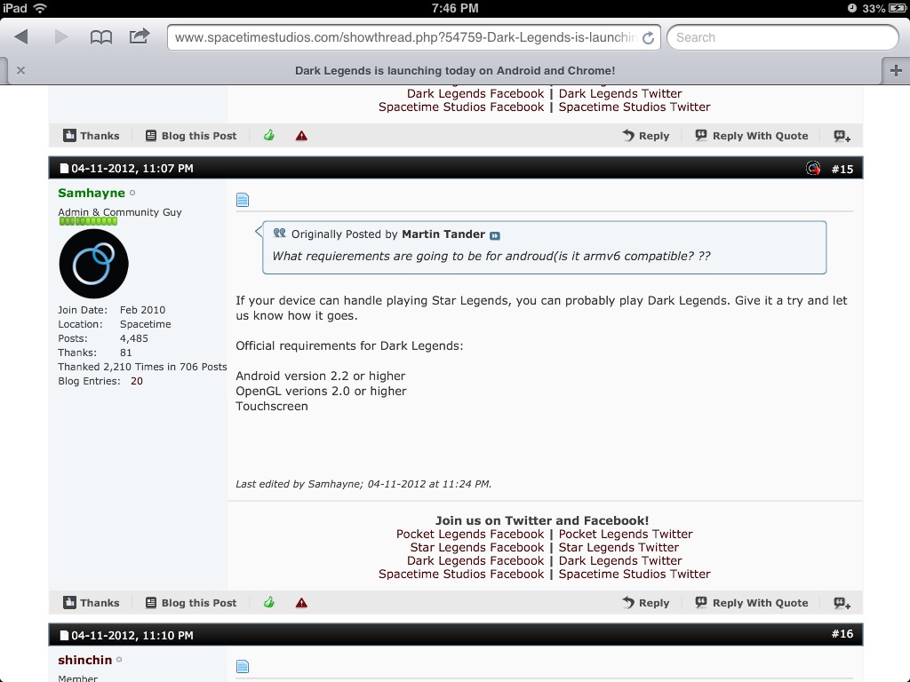View original Martin Tander post arrow icon
The width and height of the screenshot is (910, 682).
pyautogui.click(x=494, y=235)
